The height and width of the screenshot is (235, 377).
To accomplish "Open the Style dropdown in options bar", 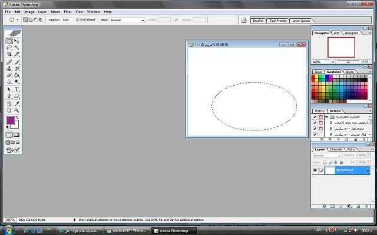I will pyautogui.click(x=127, y=20).
